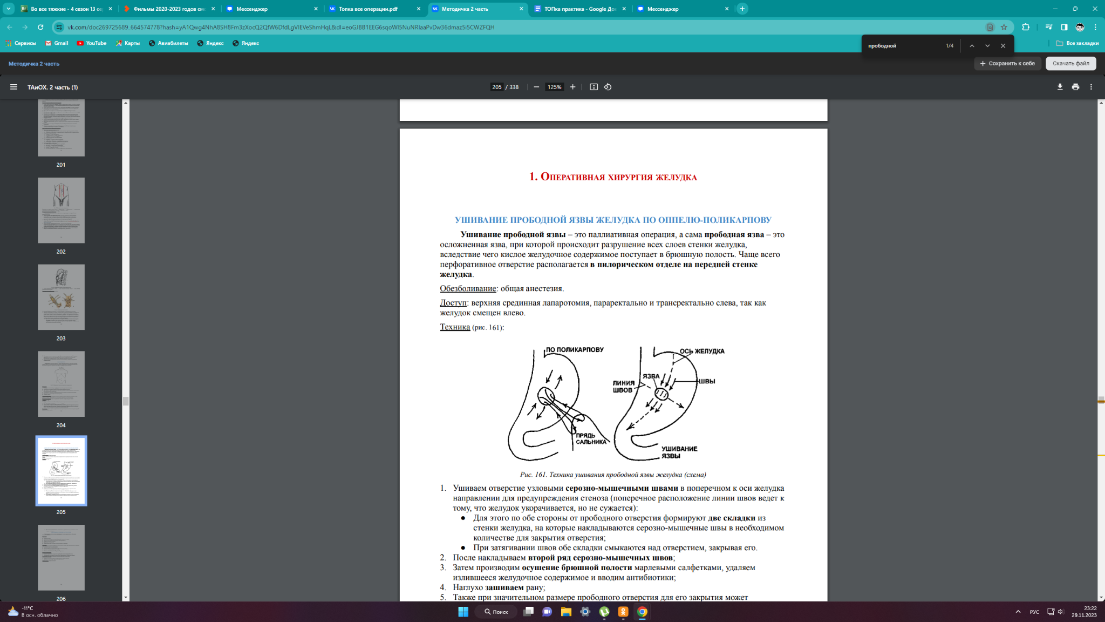Open Gmail bookmark
1105x622 pixels.
pyautogui.click(x=57, y=43)
